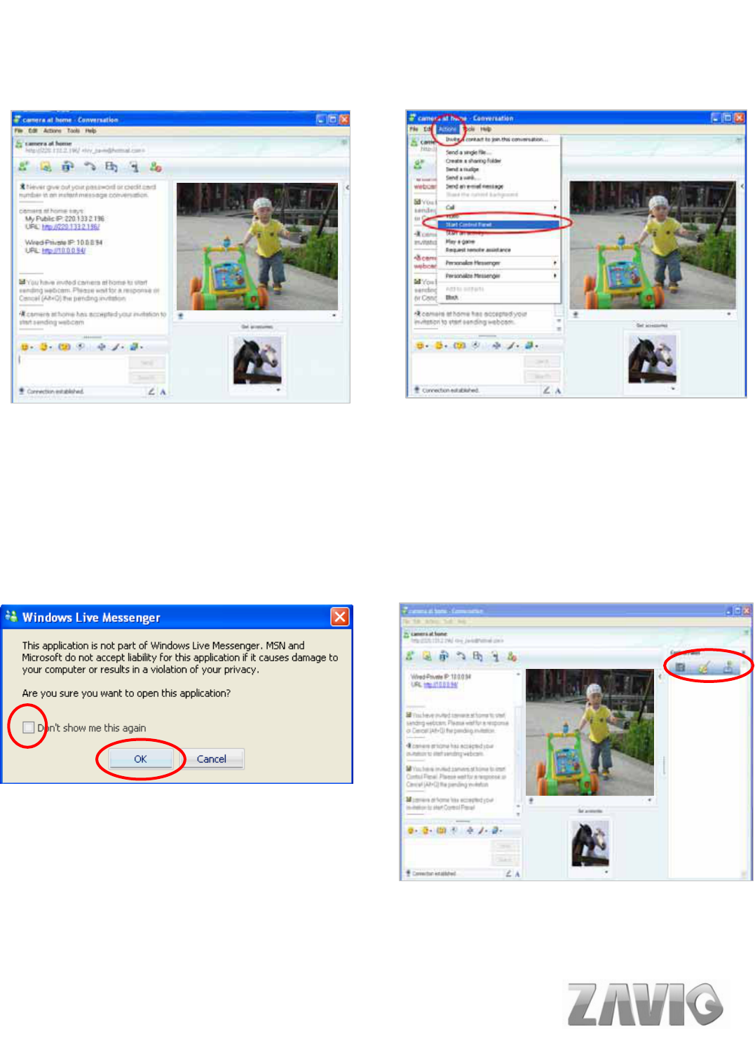Click Invite contact icon in Public IP window
This screenshot has width=755, height=1043.
point(24,167)
